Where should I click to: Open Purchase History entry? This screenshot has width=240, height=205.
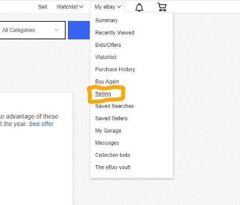point(115,69)
